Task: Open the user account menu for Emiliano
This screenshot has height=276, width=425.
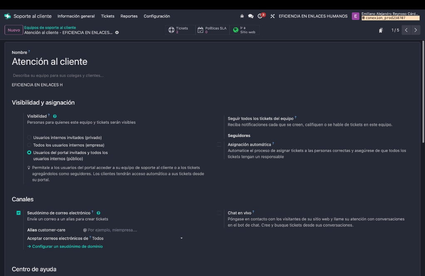Action: [x=385, y=16]
